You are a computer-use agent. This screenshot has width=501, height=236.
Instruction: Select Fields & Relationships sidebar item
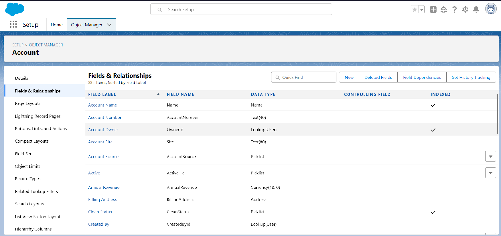tap(45, 91)
